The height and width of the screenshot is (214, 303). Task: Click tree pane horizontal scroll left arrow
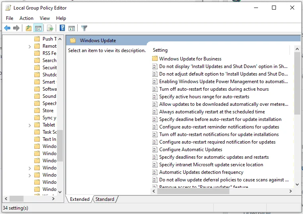click(6, 198)
